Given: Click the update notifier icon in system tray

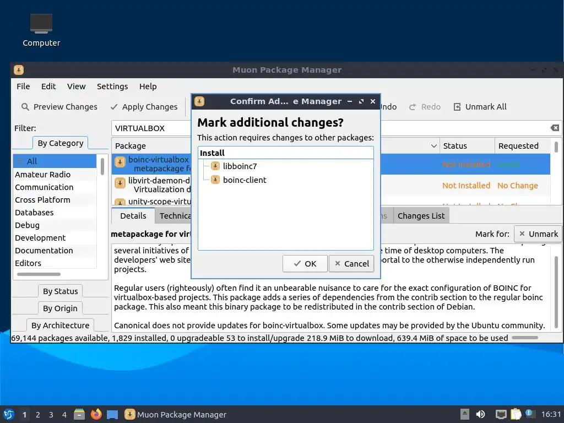Looking at the screenshot, I should [529, 414].
